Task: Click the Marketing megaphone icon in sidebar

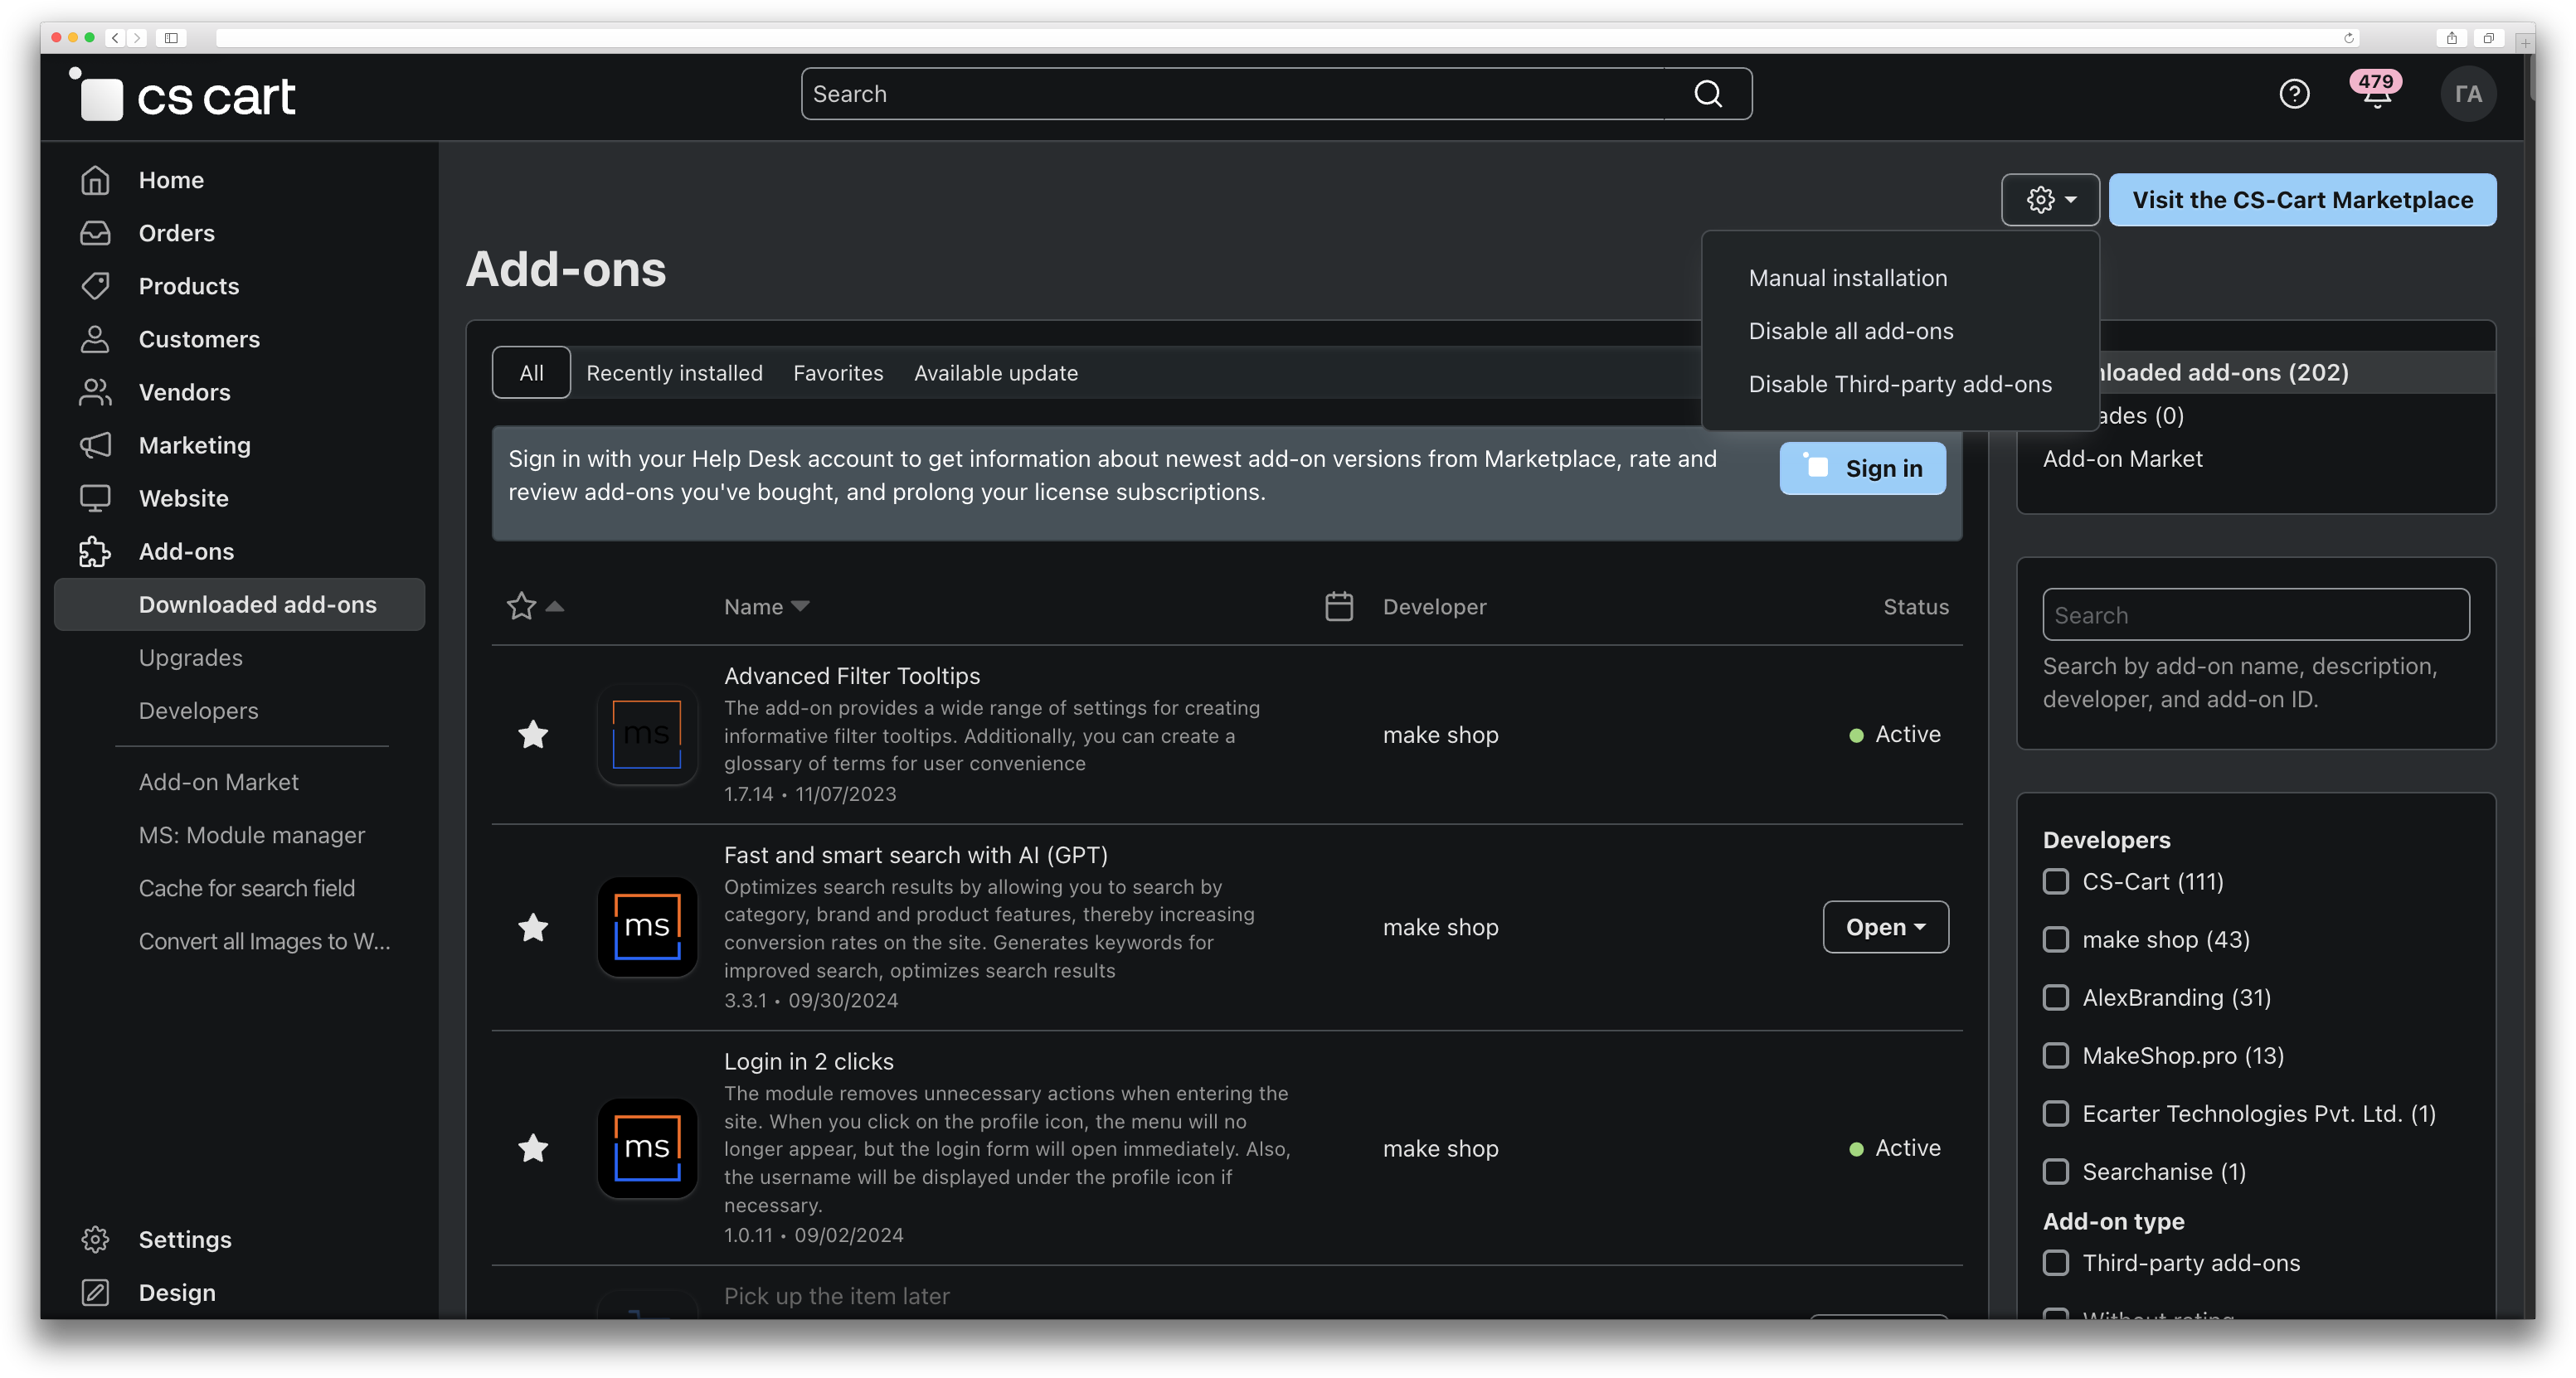Action: pyautogui.click(x=95, y=445)
